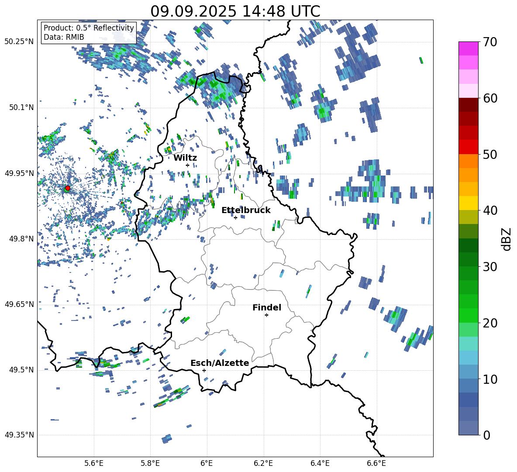Click the 6.4°E longitude label
517x472 pixels.
[320, 463]
